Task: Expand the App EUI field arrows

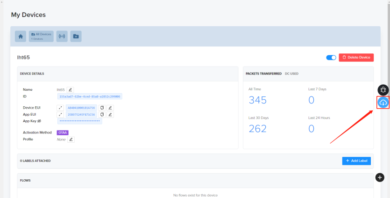Action: pyautogui.click(x=60, y=115)
